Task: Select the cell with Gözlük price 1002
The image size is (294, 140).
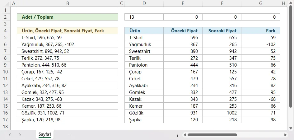Action: coord(222,113)
